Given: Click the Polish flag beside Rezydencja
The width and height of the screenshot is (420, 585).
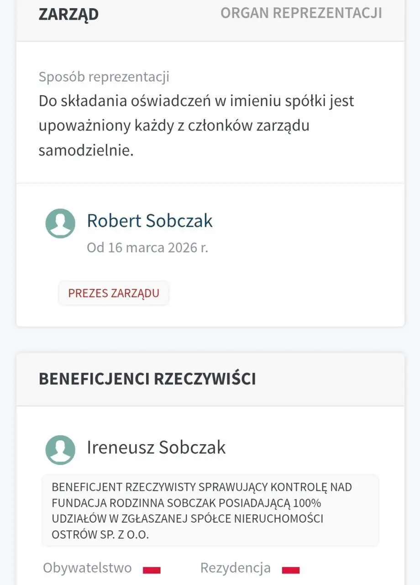Looking at the screenshot, I should point(291,570).
